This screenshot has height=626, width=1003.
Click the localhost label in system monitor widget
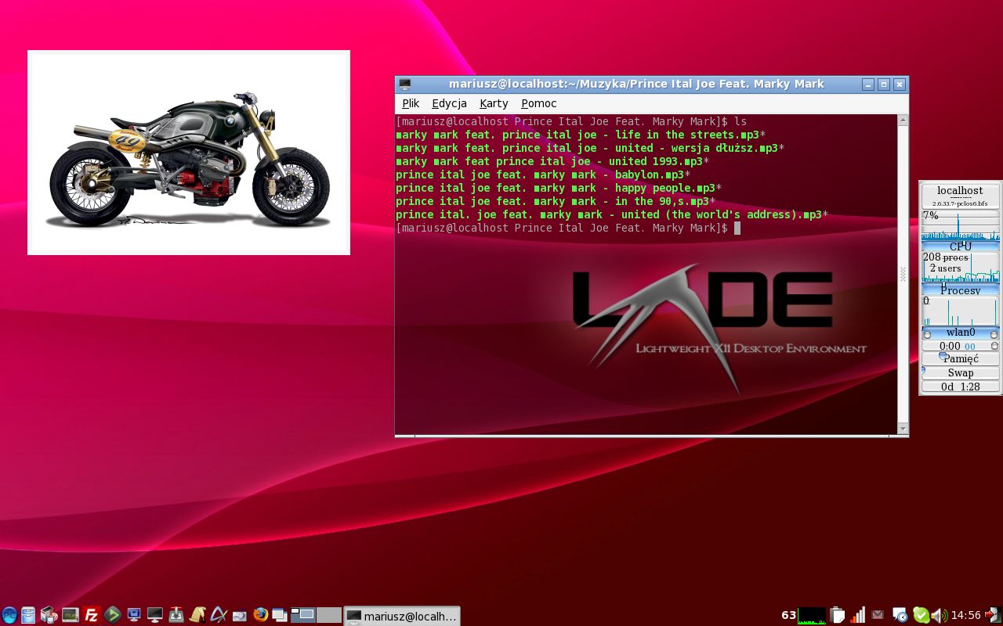[x=960, y=190]
